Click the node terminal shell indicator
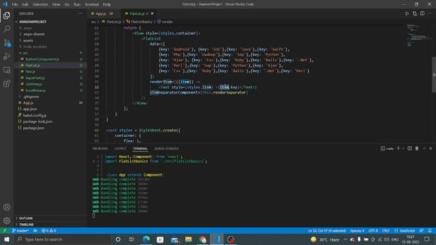Viewport: 436px width, 245px height. click(387, 148)
